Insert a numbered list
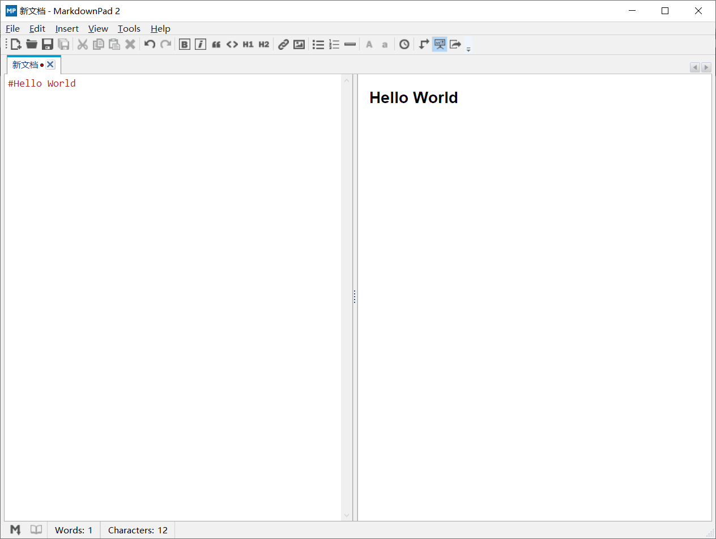 [334, 44]
